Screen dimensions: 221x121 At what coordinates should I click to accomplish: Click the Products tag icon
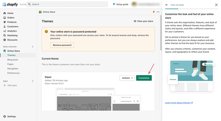(x=5, y=22)
